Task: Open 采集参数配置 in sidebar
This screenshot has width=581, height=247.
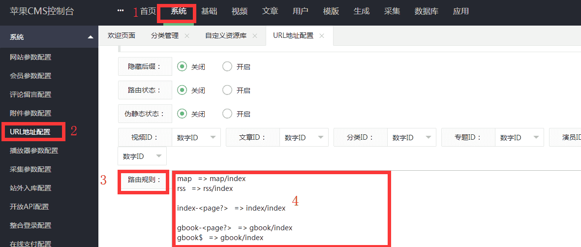Action: (31, 169)
